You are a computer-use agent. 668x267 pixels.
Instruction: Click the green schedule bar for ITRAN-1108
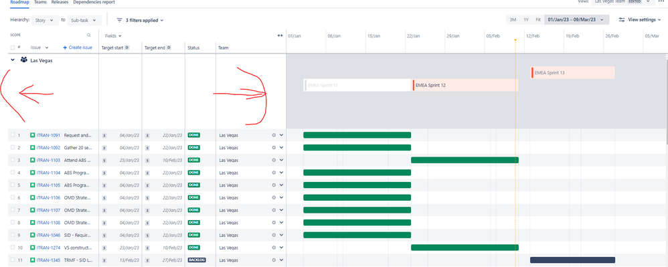[x=357, y=222]
